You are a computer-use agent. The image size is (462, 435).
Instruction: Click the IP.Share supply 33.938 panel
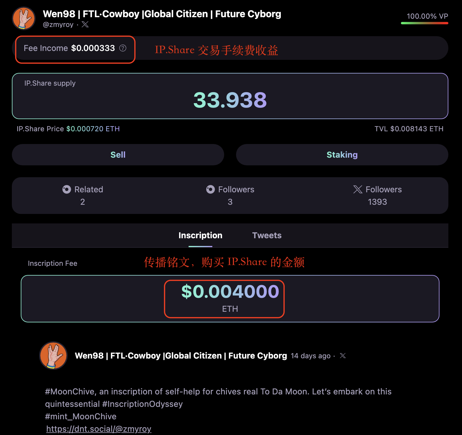coord(230,96)
